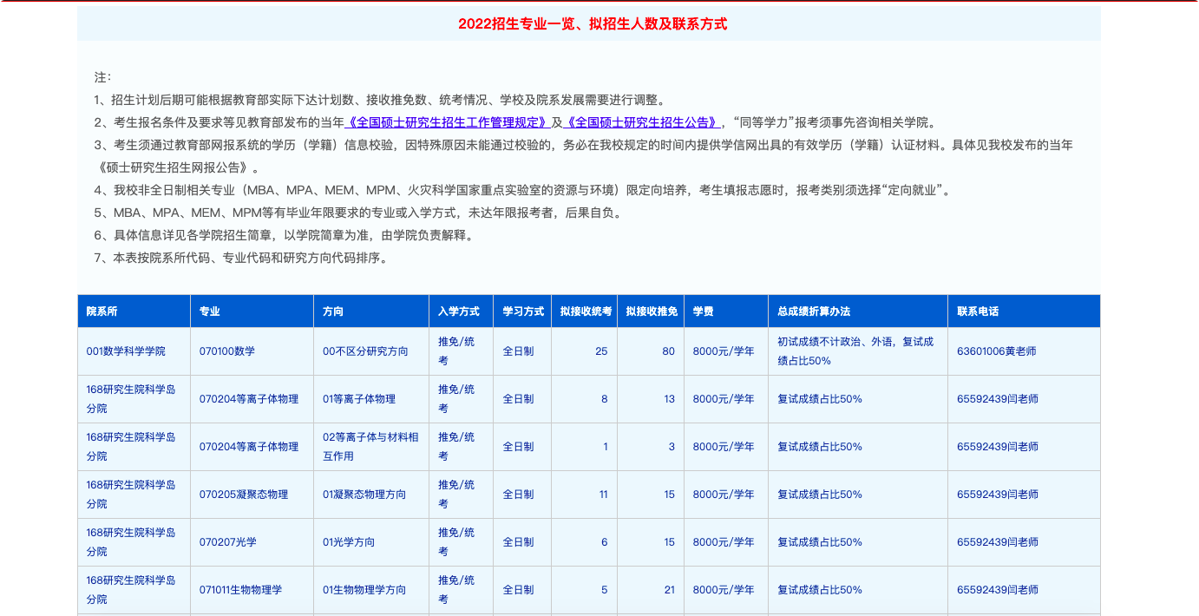The width and height of the screenshot is (1199, 616).
Task: Open the 全国硕士研究生招生工作管理规定 link
Action: pyautogui.click(x=448, y=122)
